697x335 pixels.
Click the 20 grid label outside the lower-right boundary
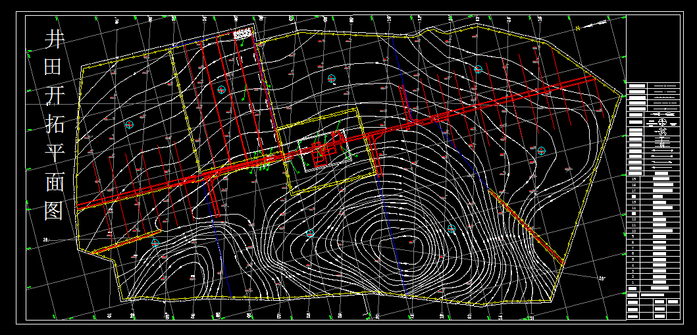[602, 278]
